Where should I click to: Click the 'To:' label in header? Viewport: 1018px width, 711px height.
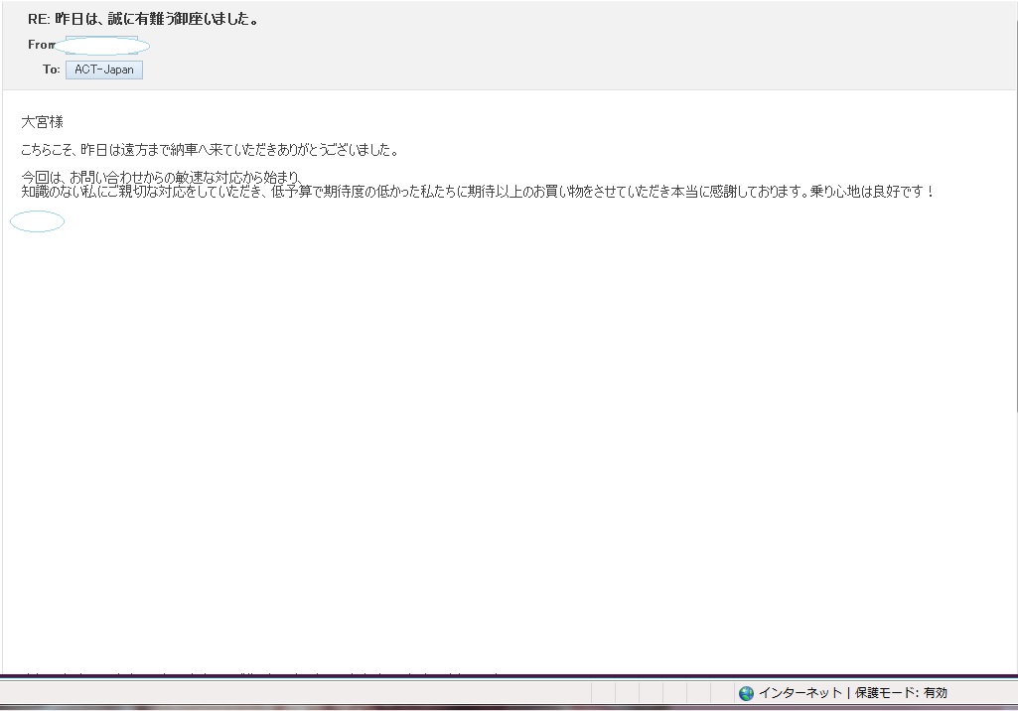[52, 69]
